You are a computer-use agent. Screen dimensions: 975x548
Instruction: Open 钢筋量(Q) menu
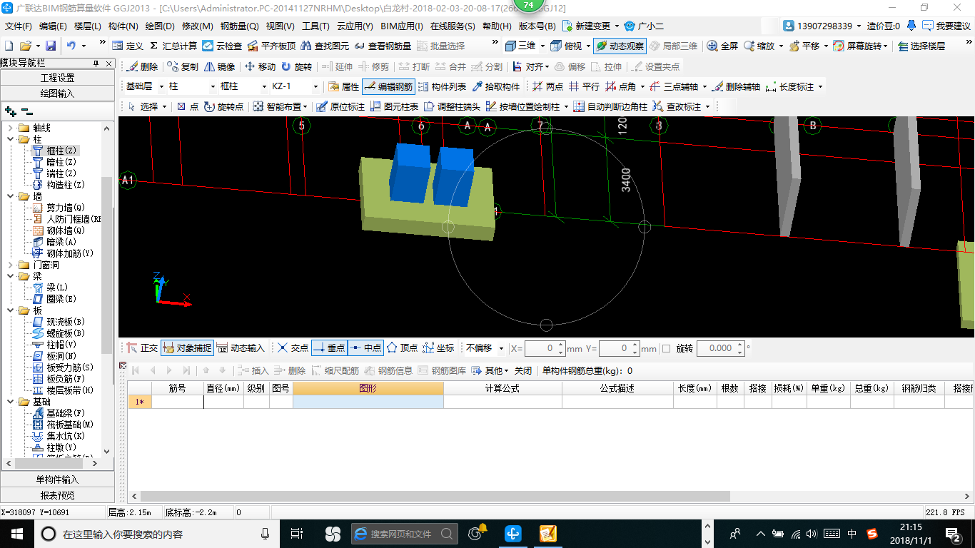tap(239, 26)
